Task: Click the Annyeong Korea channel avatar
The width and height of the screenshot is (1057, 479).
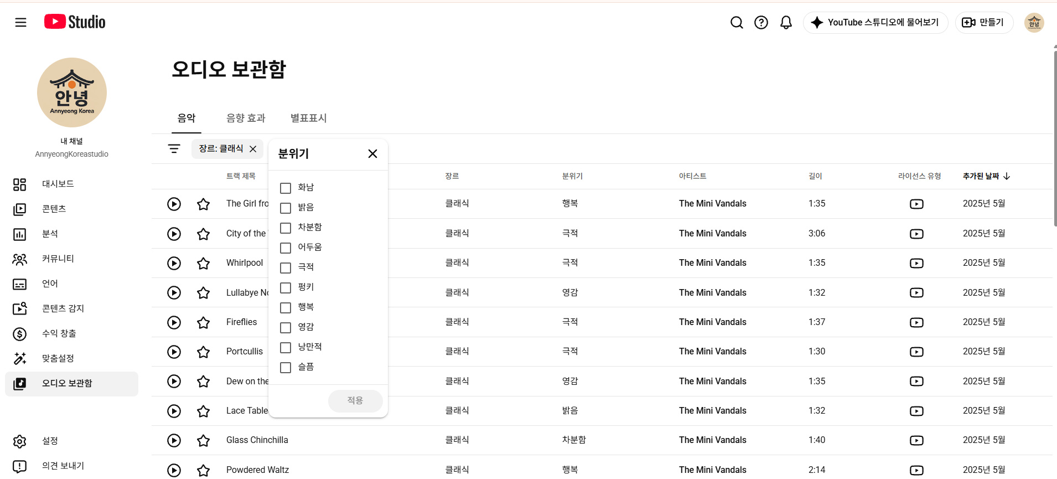Action: click(72, 92)
